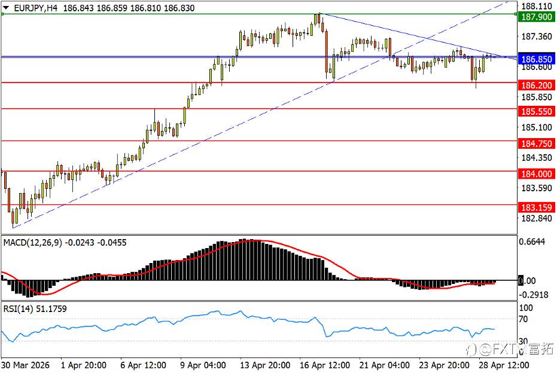Click the red 185.550 level label
Viewport: 560px width, 373px height.
[537, 111]
